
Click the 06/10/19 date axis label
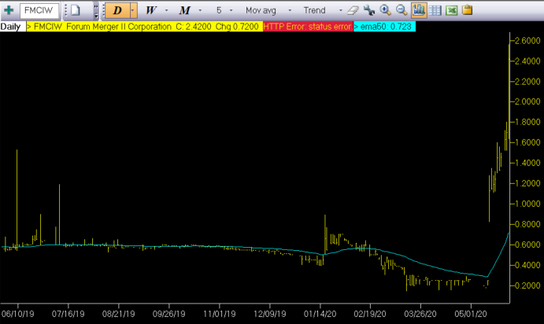pyautogui.click(x=17, y=314)
